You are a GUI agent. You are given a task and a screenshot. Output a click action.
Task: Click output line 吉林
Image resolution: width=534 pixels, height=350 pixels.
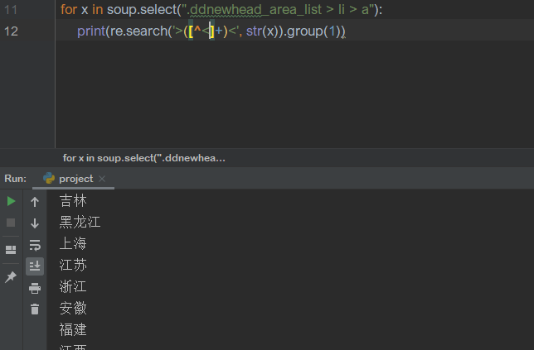click(73, 200)
